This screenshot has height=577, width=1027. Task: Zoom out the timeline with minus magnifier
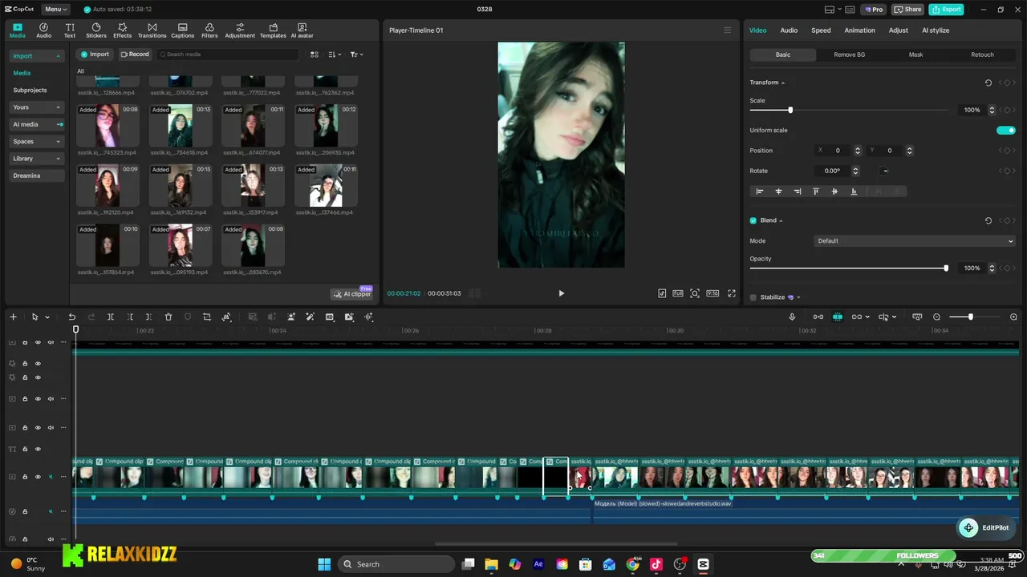point(936,317)
